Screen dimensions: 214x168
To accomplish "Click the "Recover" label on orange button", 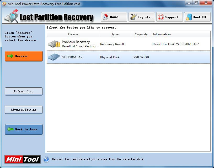I will pyautogui.click(x=22, y=56).
